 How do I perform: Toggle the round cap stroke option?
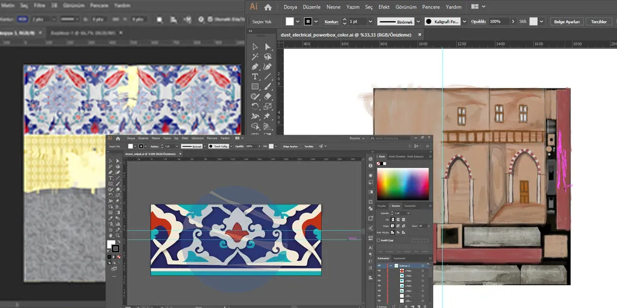[398, 220]
